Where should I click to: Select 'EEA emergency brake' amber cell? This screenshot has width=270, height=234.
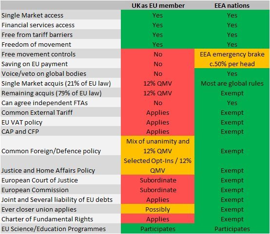tap(232, 54)
